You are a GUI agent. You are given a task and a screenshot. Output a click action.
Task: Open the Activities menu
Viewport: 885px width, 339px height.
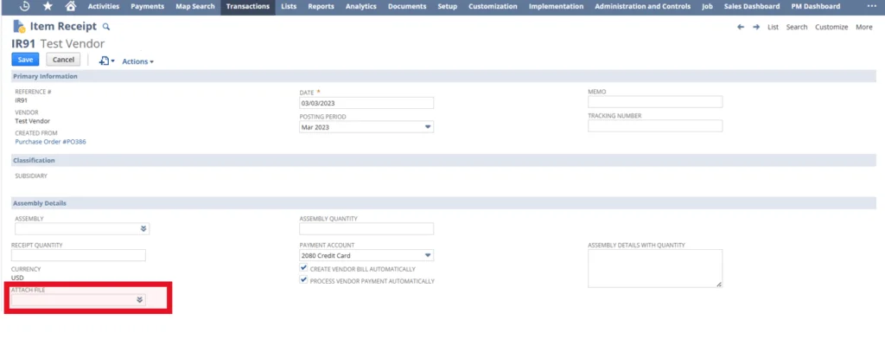pos(104,7)
